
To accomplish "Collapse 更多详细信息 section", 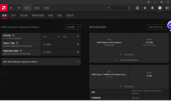I will 129,86.
